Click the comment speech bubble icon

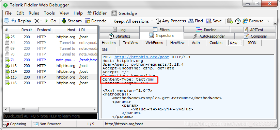[x=6, y=21]
